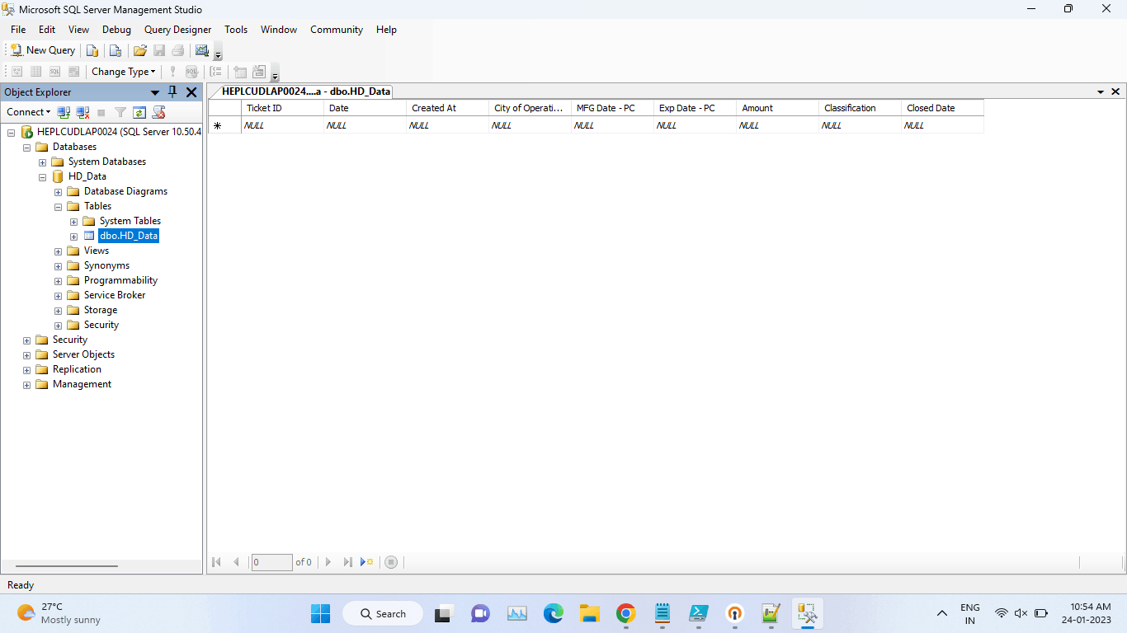The width and height of the screenshot is (1127, 633).
Task: Click the Open File folder icon
Action: click(x=140, y=50)
